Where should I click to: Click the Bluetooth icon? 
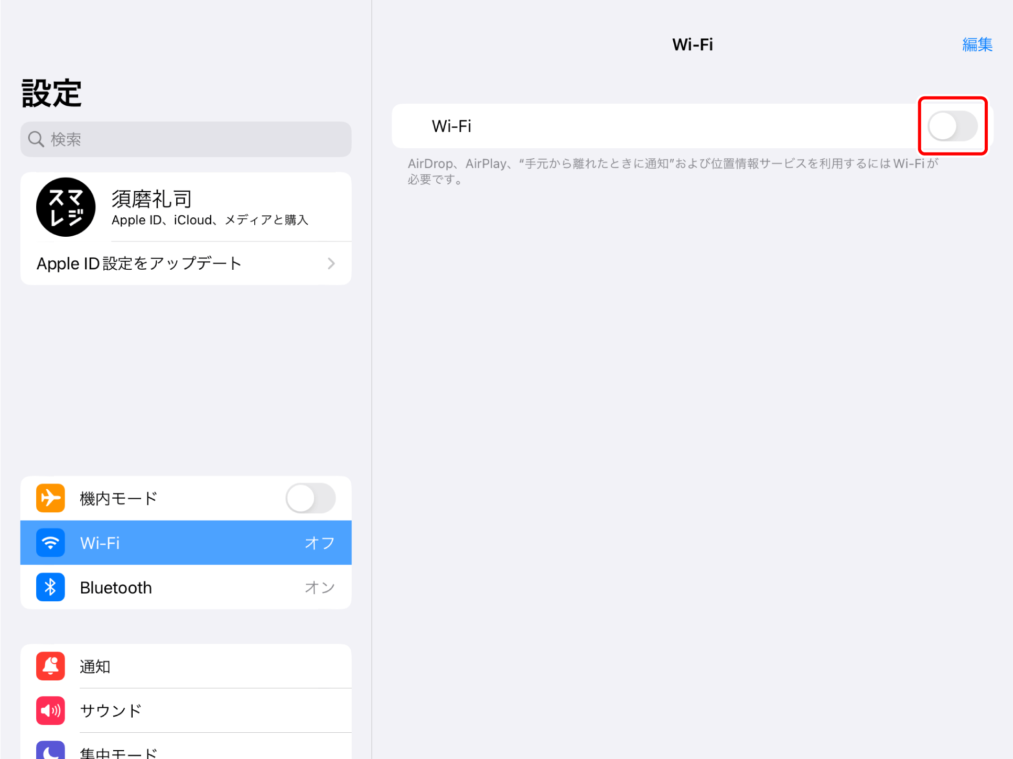point(50,587)
